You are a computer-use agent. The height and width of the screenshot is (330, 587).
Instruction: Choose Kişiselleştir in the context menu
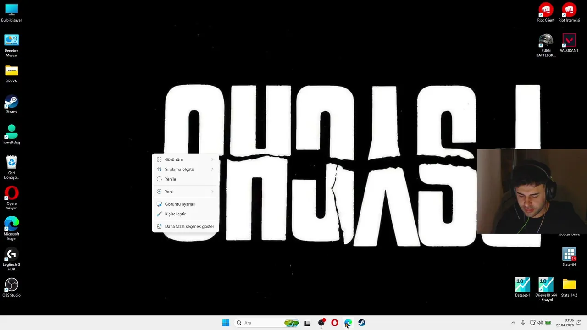(186, 214)
